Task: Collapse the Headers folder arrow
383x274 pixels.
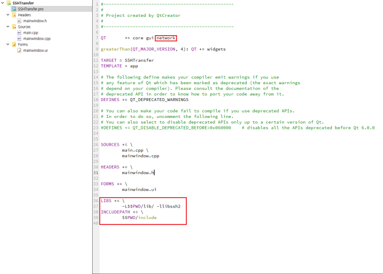Action: tap(8, 15)
